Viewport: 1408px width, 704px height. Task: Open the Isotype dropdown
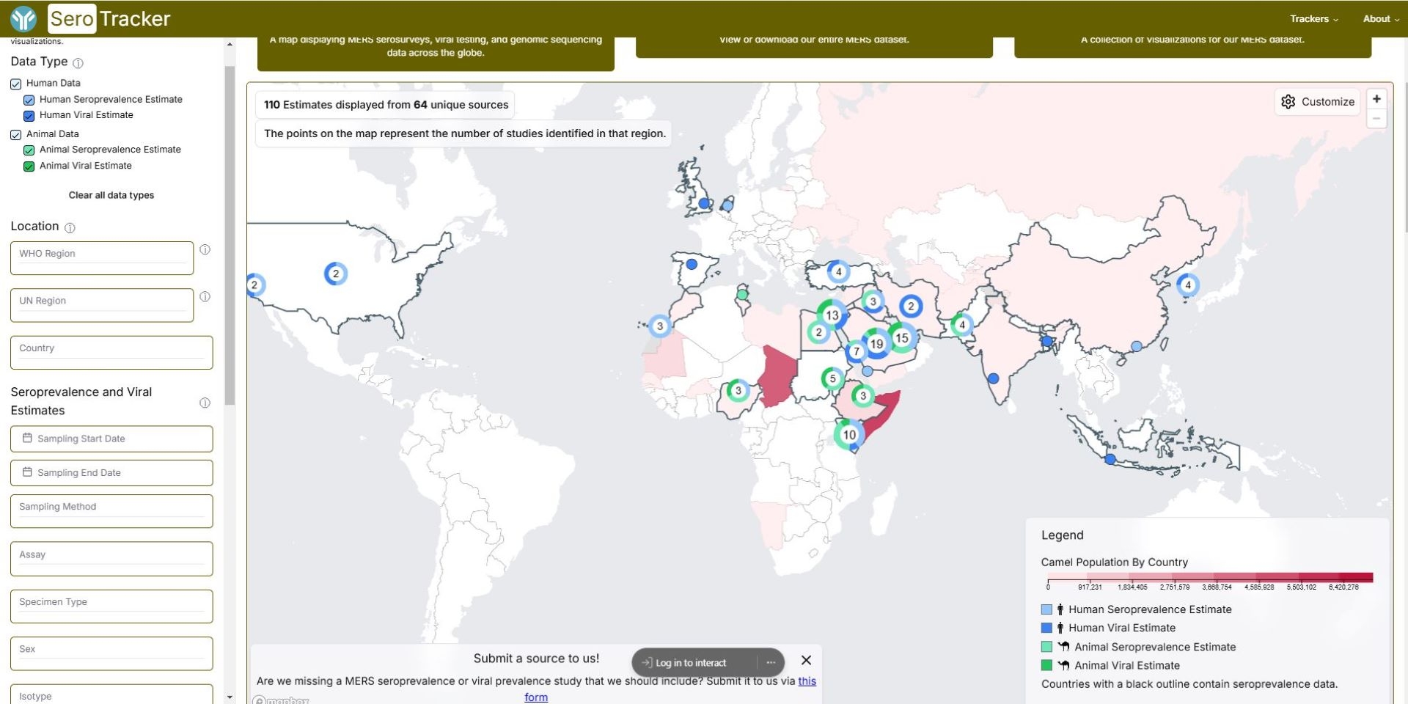[111, 694]
